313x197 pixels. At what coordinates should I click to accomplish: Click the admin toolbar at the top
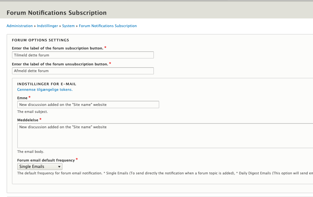pos(157,1)
